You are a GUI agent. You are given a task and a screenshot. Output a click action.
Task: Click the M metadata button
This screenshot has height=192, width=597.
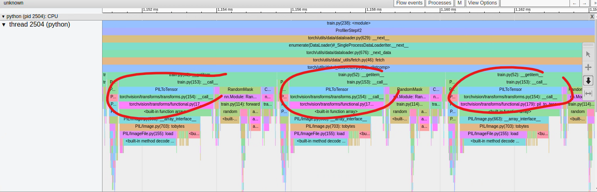459,3
